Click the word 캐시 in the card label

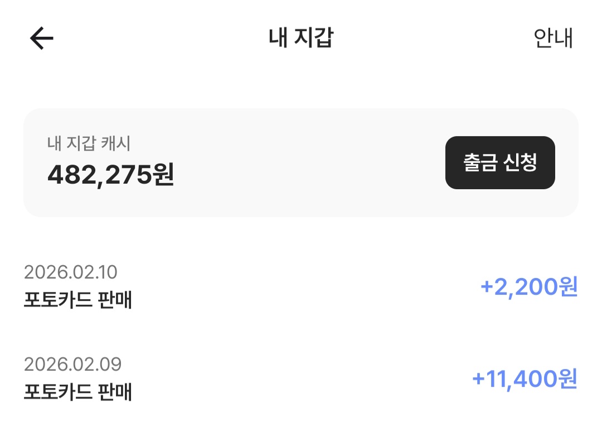pyautogui.click(x=116, y=143)
